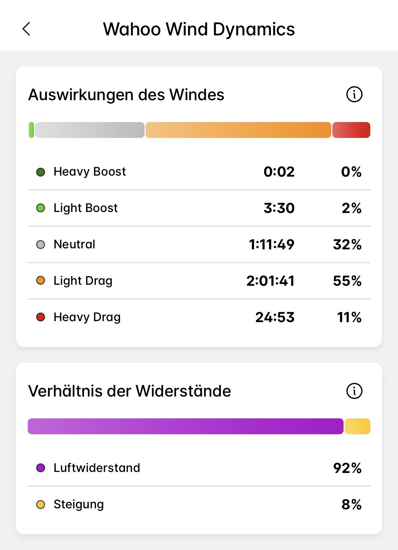Tap the yellow Steigung dot
The width and height of the screenshot is (398, 550).
click(x=41, y=504)
